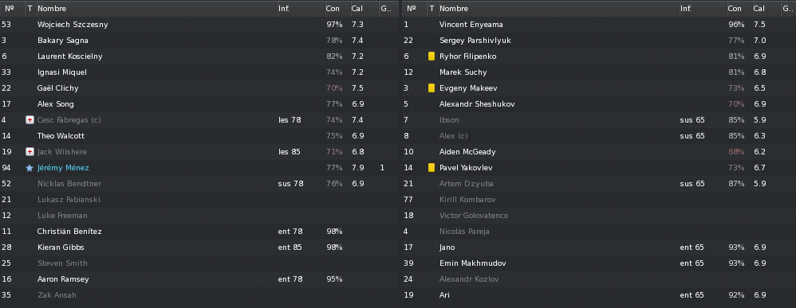Click yellow card icon for Ryhor Filipenko
796x308 pixels.
coord(431,57)
